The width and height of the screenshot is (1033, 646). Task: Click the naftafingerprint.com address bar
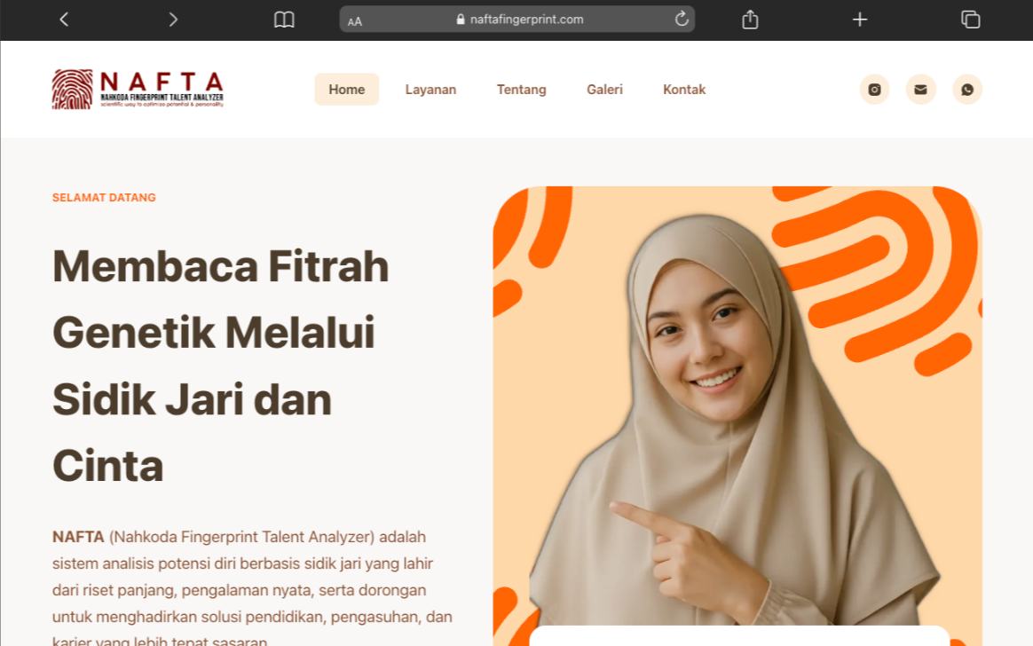(x=517, y=20)
